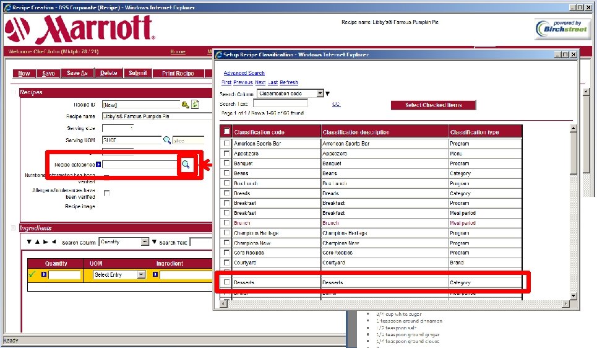Check the Core Recipes row checkbox
Screen dimensions: 597x348
[226, 252]
